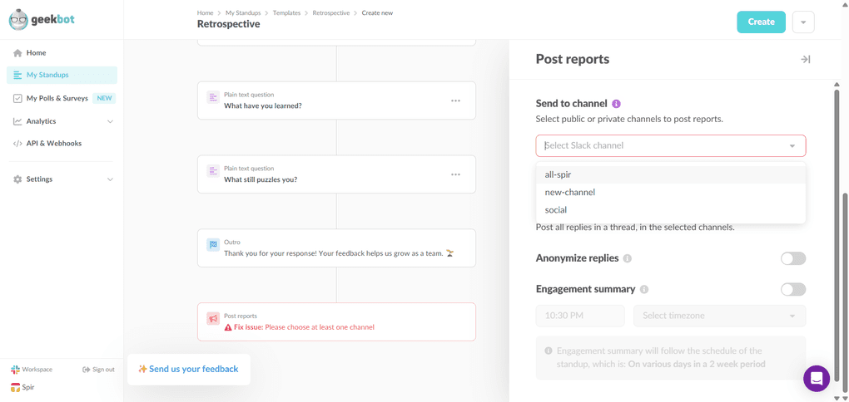
Task: Click the Home house icon in sidebar
Action: tap(17, 53)
